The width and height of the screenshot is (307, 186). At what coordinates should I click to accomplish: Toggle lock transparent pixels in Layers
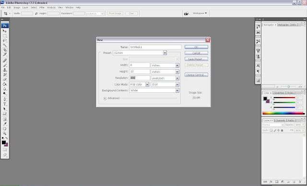[x=271, y=130]
